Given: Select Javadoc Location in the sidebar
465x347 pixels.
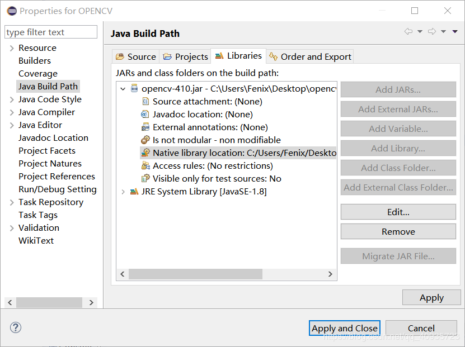Looking at the screenshot, I should pos(53,138).
